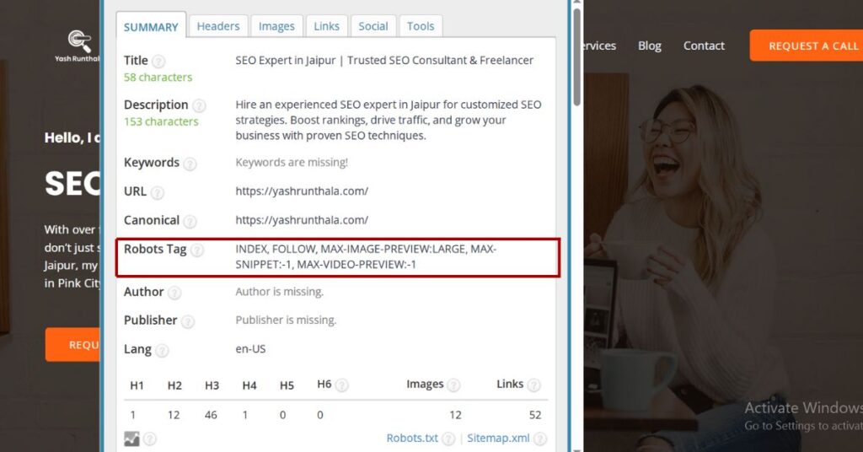This screenshot has width=863, height=452.
Task: Click the 'Author is missing.' text
Action: pyautogui.click(x=280, y=292)
